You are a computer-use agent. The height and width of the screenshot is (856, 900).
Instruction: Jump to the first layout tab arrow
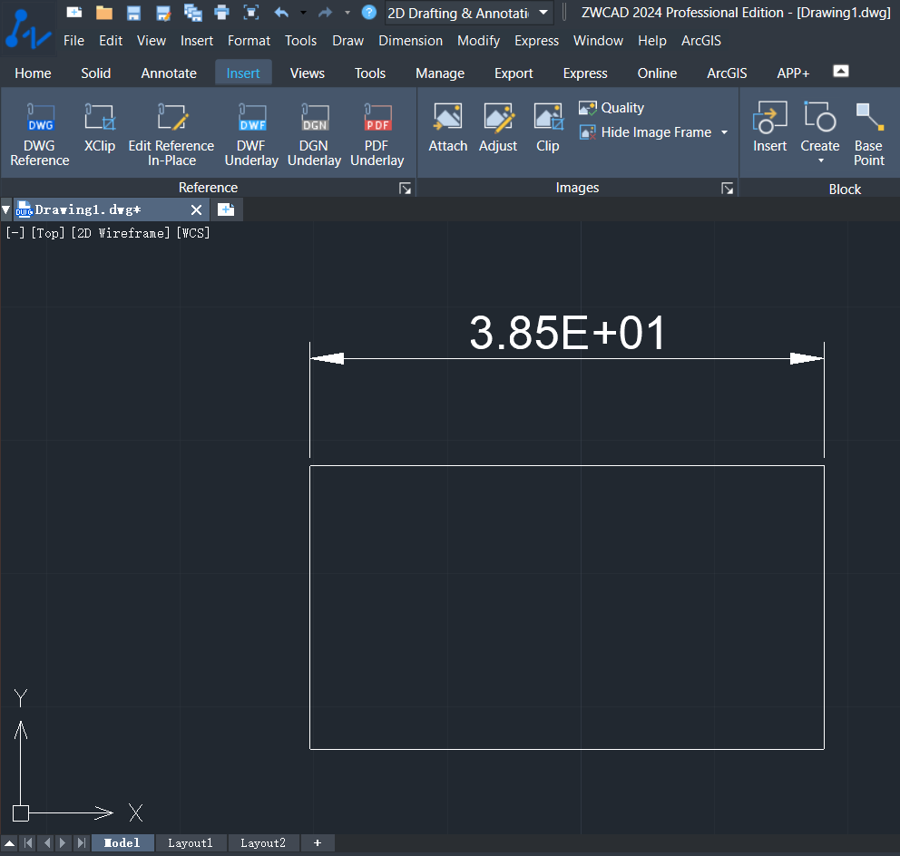tap(28, 842)
